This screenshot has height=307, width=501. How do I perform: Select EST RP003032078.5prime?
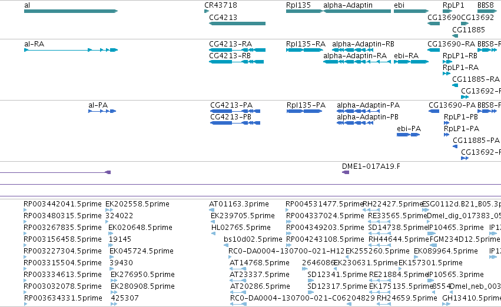62,286
